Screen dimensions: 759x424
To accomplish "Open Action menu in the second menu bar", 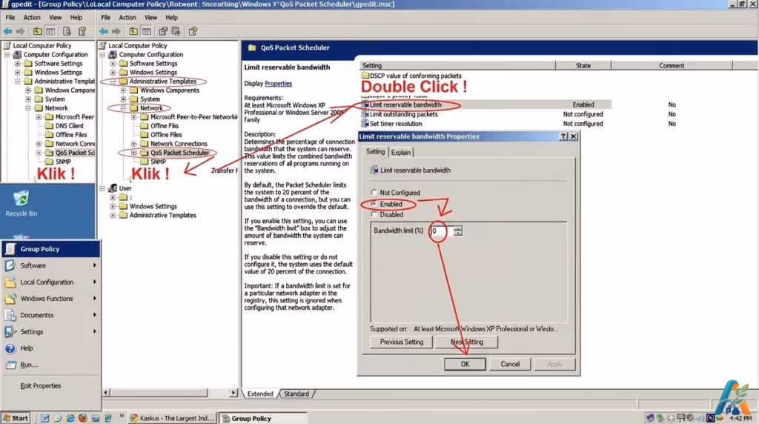I will tap(127, 18).
